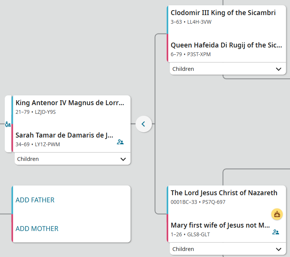Viewport: 290px width, 257px height.
Task: Click the temple ordinance icon on Jesus card
Action: tap(277, 214)
